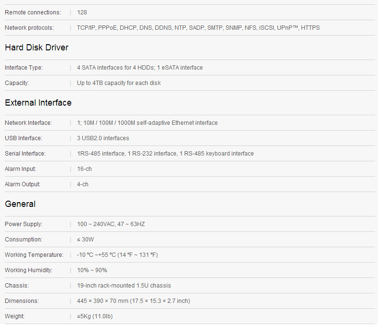Select the 19-inch rack-mounted chassis text

coord(124,286)
